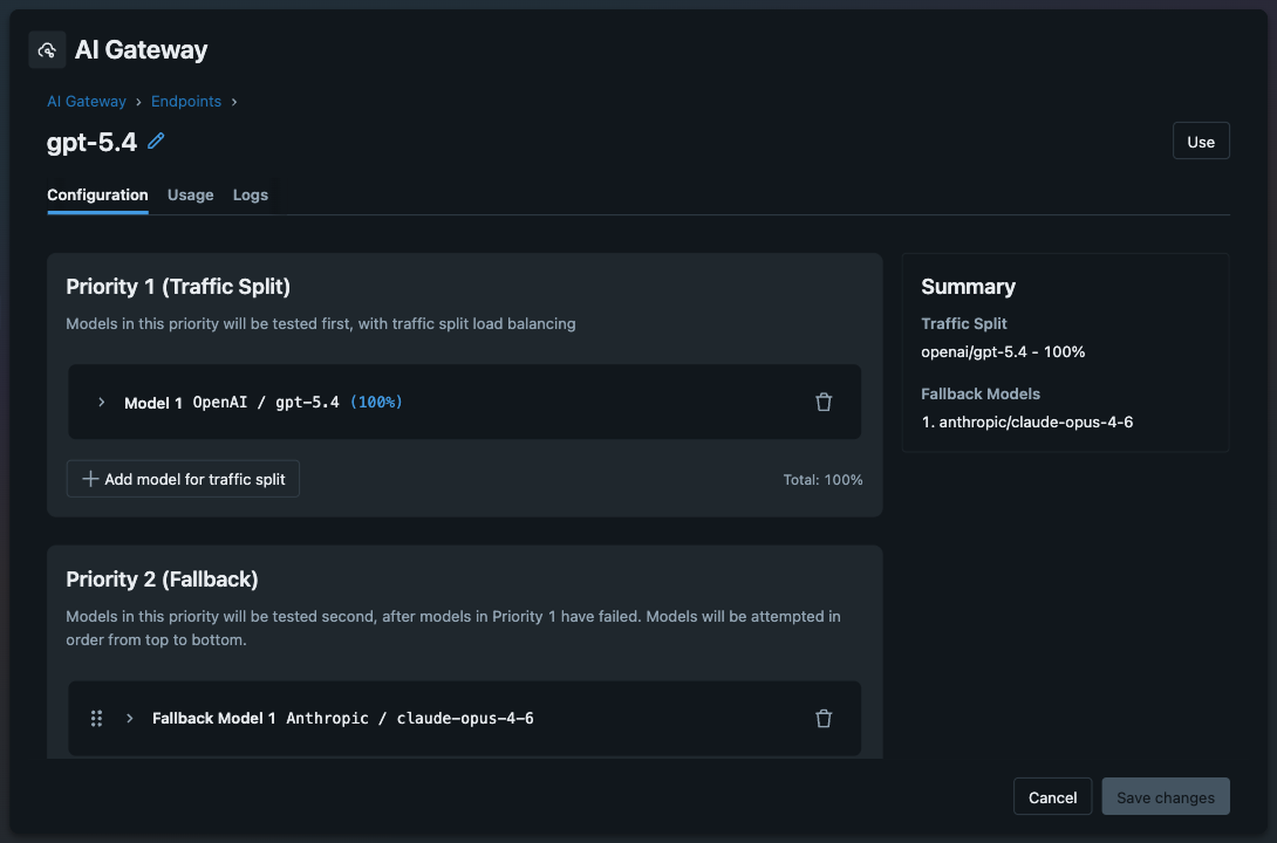1277x843 pixels.
Task: Click drag handle on Fallback Model 1
Action: click(97, 718)
